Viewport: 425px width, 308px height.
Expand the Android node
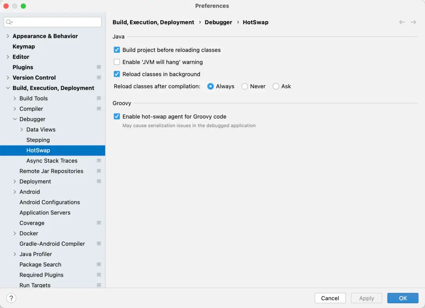(x=15, y=192)
